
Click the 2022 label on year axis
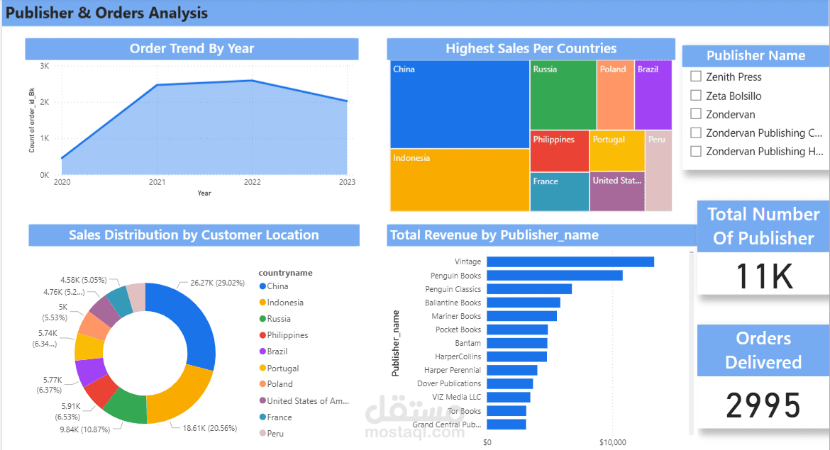click(x=252, y=182)
